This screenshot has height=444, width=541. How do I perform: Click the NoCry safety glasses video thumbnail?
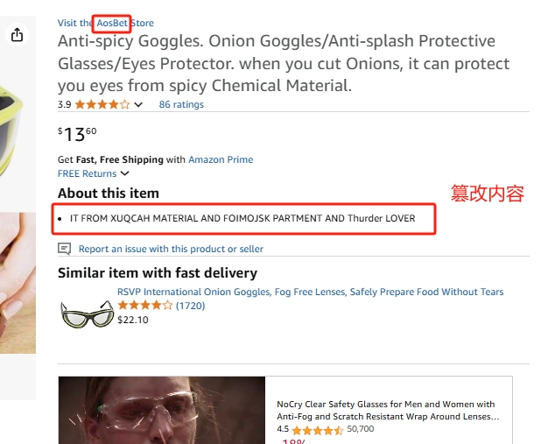[x=162, y=410]
